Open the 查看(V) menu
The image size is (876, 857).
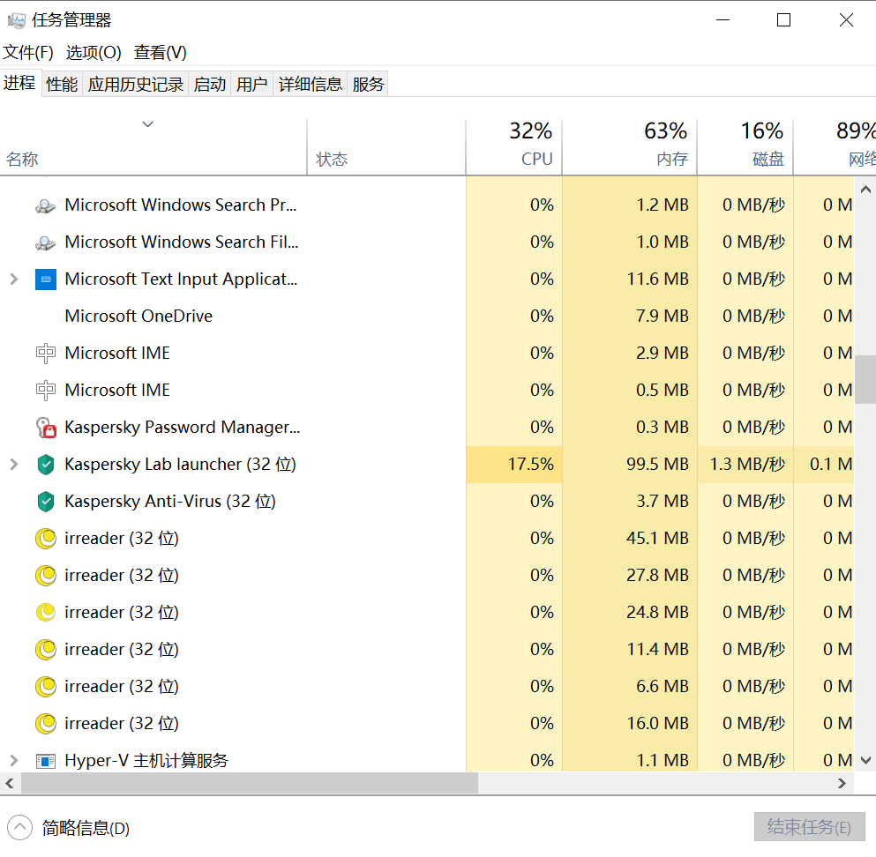[x=160, y=53]
